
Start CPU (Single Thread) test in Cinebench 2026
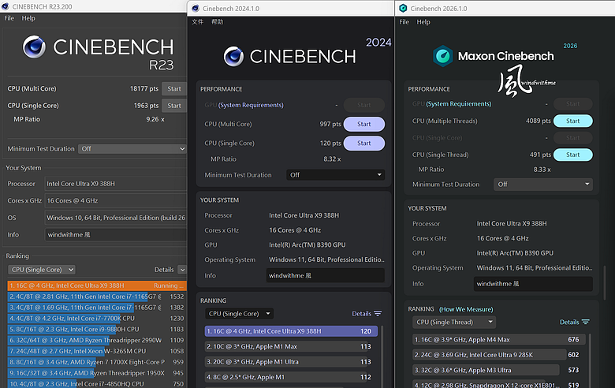[572, 155]
